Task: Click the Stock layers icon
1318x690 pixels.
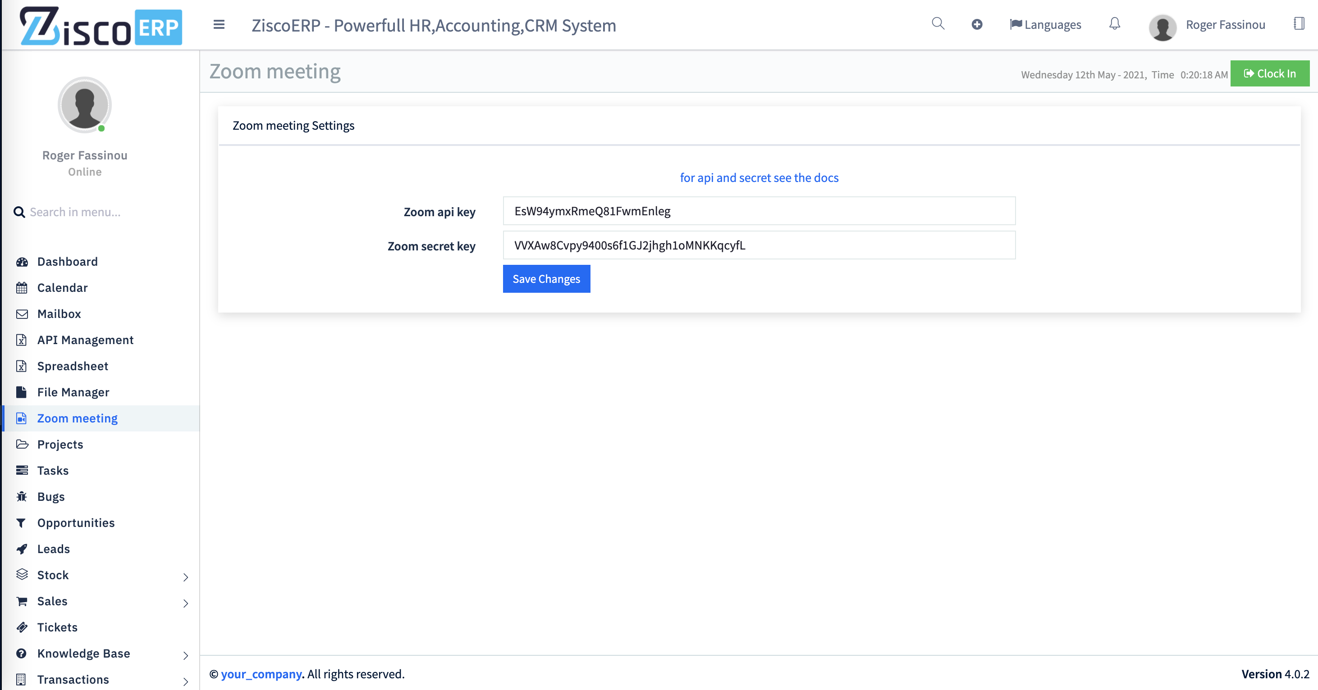Action: pyautogui.click(x=22, y=575)
